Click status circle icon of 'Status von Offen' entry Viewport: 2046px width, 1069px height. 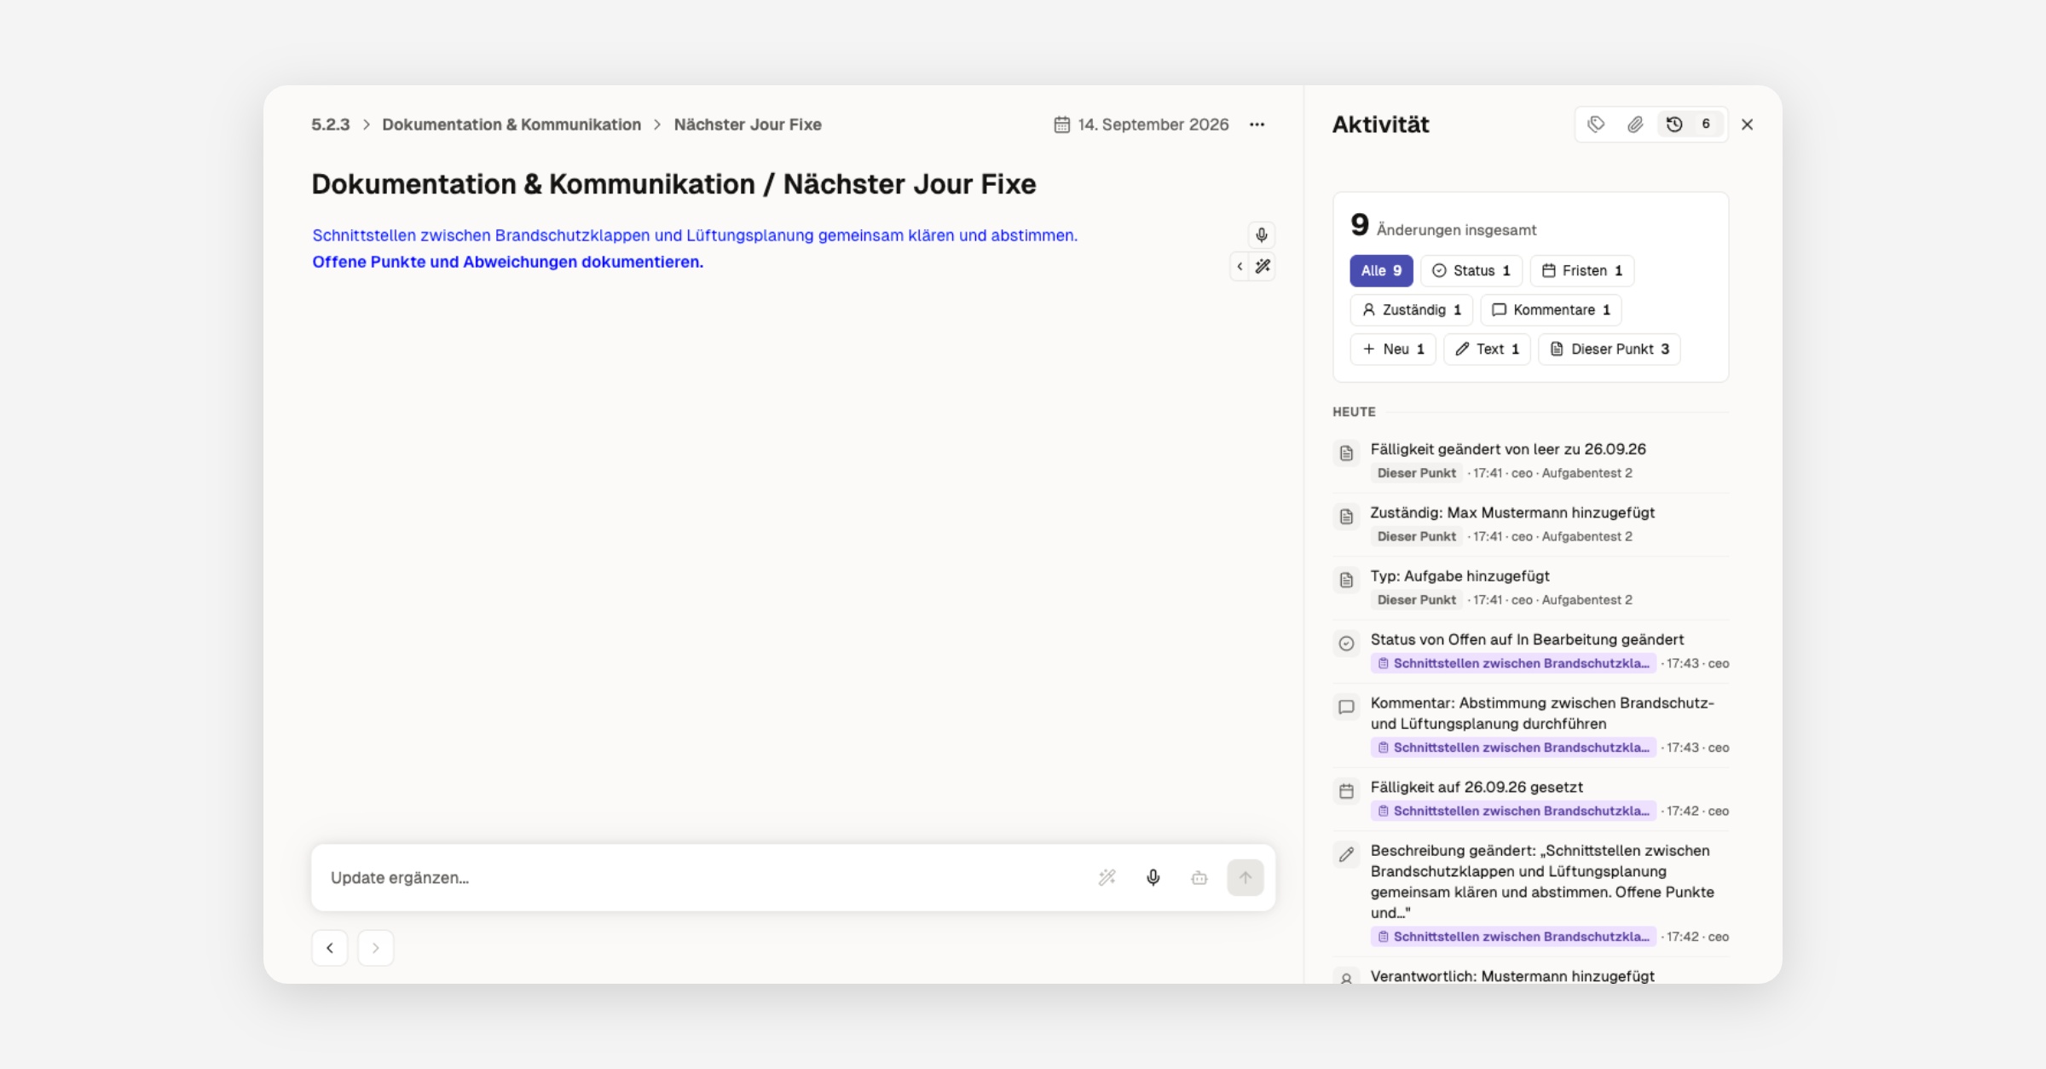(1346, 644)
